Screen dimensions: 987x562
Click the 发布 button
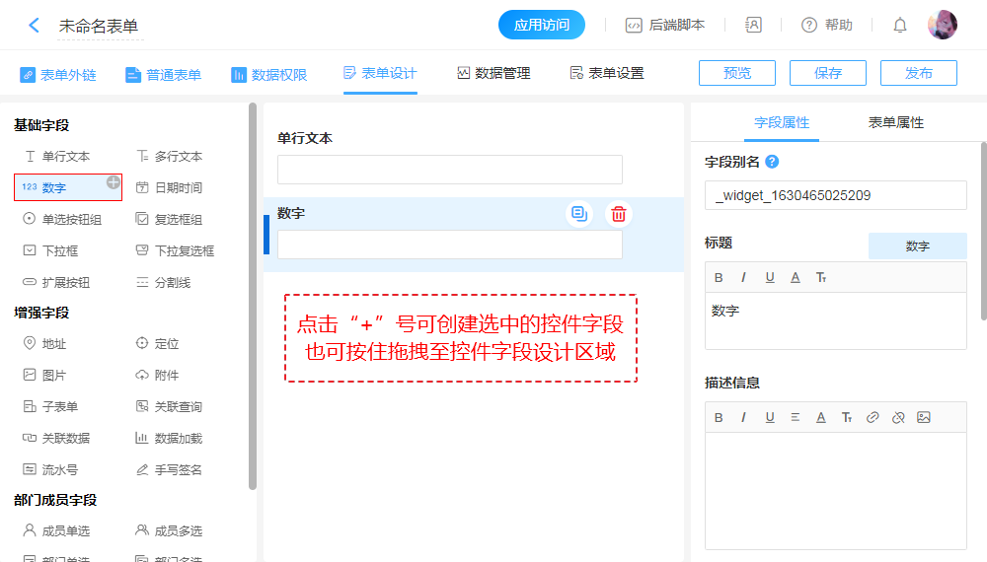tap(918, 73)
